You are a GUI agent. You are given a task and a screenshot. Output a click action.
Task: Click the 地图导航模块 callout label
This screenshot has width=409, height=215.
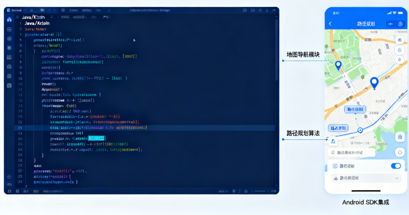click(303, 54)
